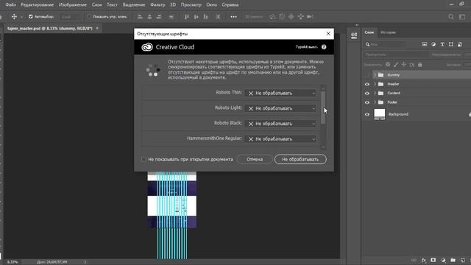The width and height of the screenshot is (471, 265).
Task: Hide the Header layer group
Action: click(367, 84)
